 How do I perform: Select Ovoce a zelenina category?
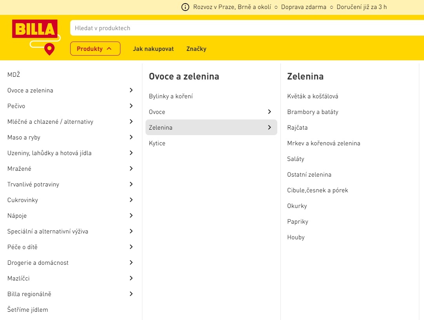30,90
